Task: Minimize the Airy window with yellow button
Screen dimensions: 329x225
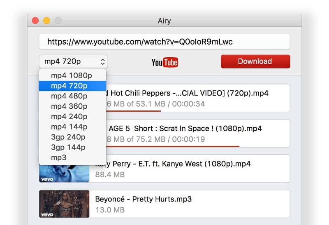Action: tap(46, 21)
